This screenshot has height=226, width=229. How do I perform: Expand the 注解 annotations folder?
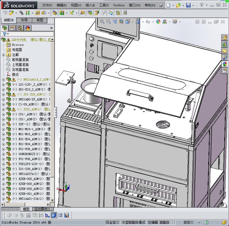tap(3, 55)
